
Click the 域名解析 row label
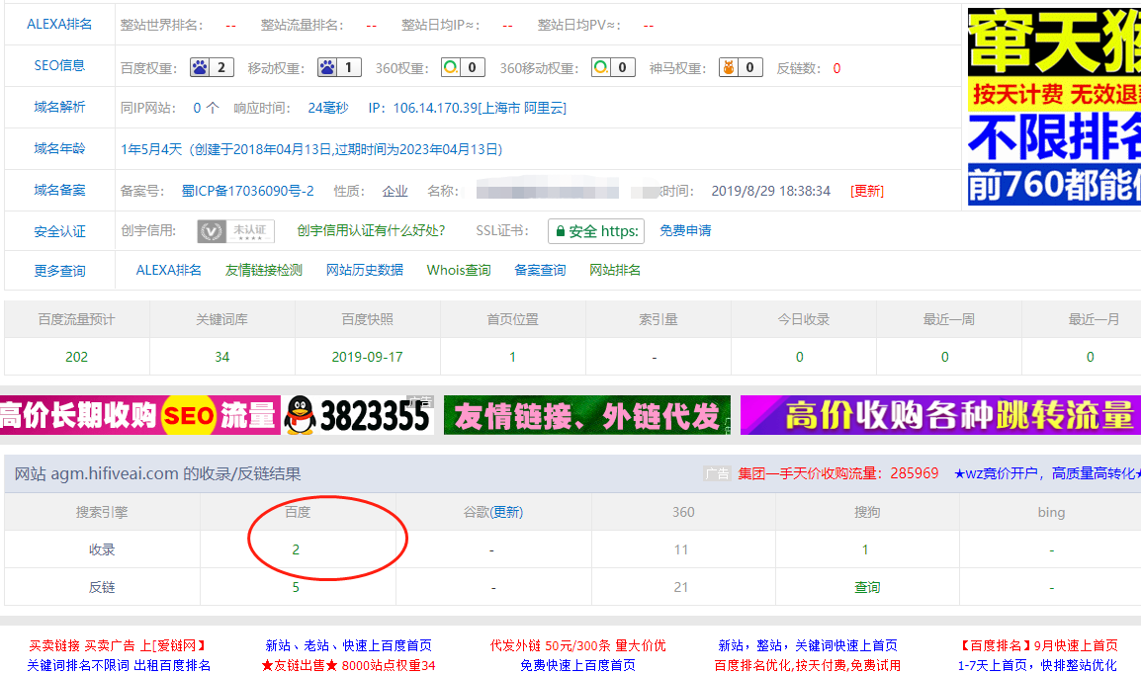[59, 107]
